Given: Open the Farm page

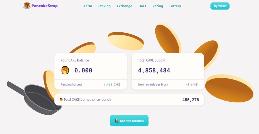Looking at the screenshot, I should click(88, 6).
